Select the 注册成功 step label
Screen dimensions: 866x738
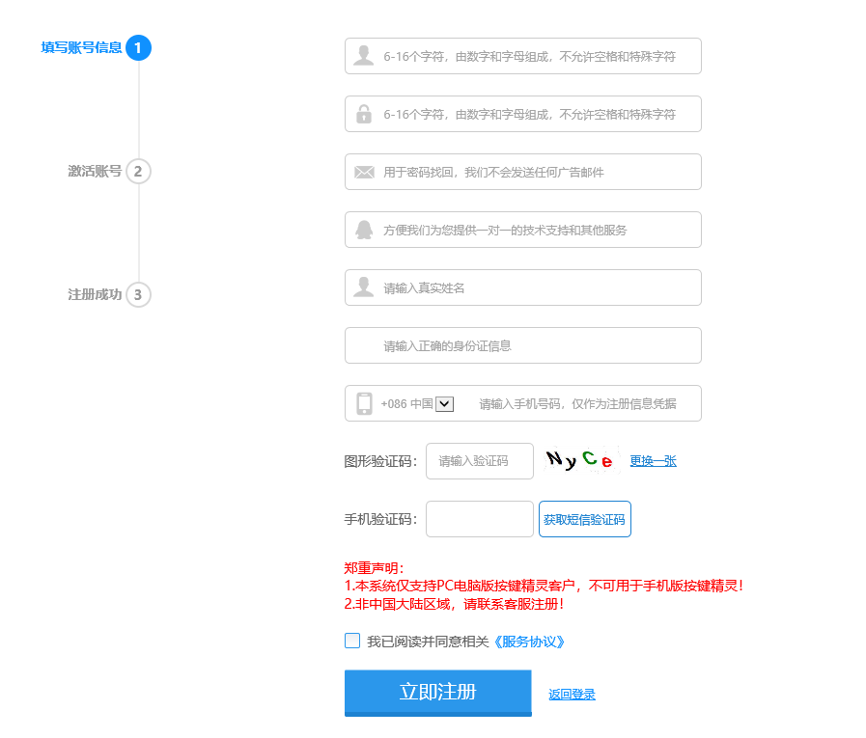click(x=95, y=295)
